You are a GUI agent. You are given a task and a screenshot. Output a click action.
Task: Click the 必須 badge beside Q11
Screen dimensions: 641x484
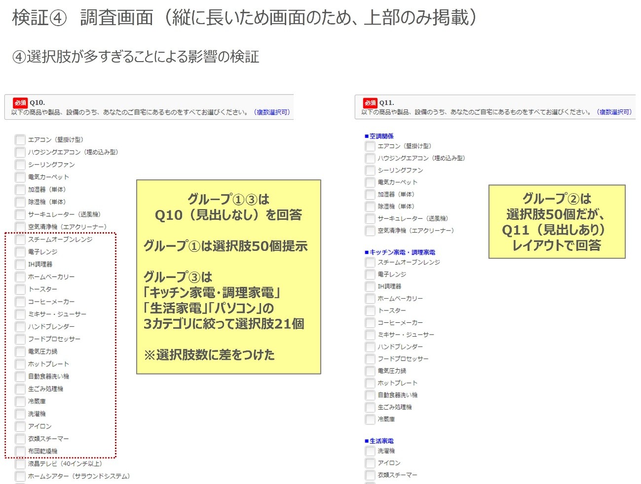point(370,101)
